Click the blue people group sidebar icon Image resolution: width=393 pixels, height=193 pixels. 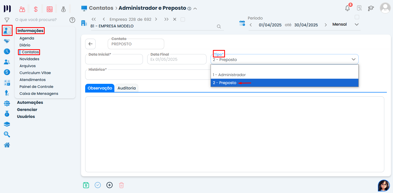[7, 62]
